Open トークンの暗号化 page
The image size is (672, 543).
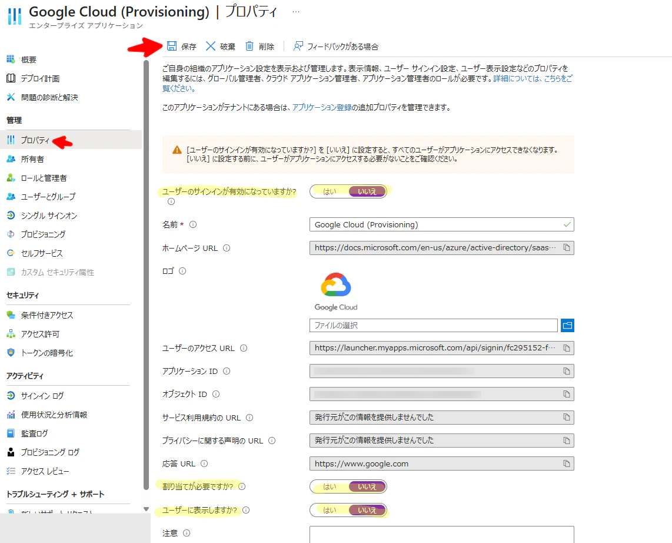pos(47,353)
